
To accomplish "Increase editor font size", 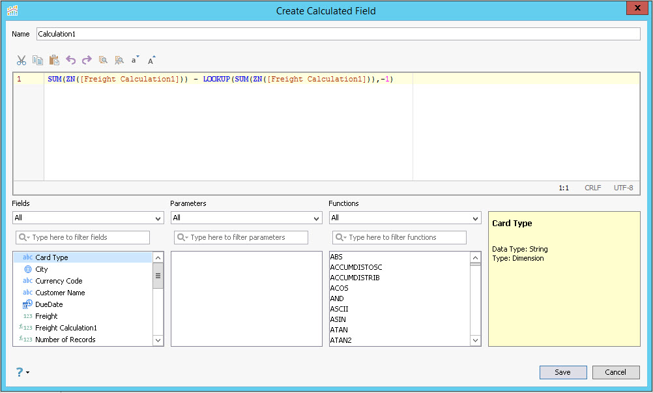I will click(151, 60).
